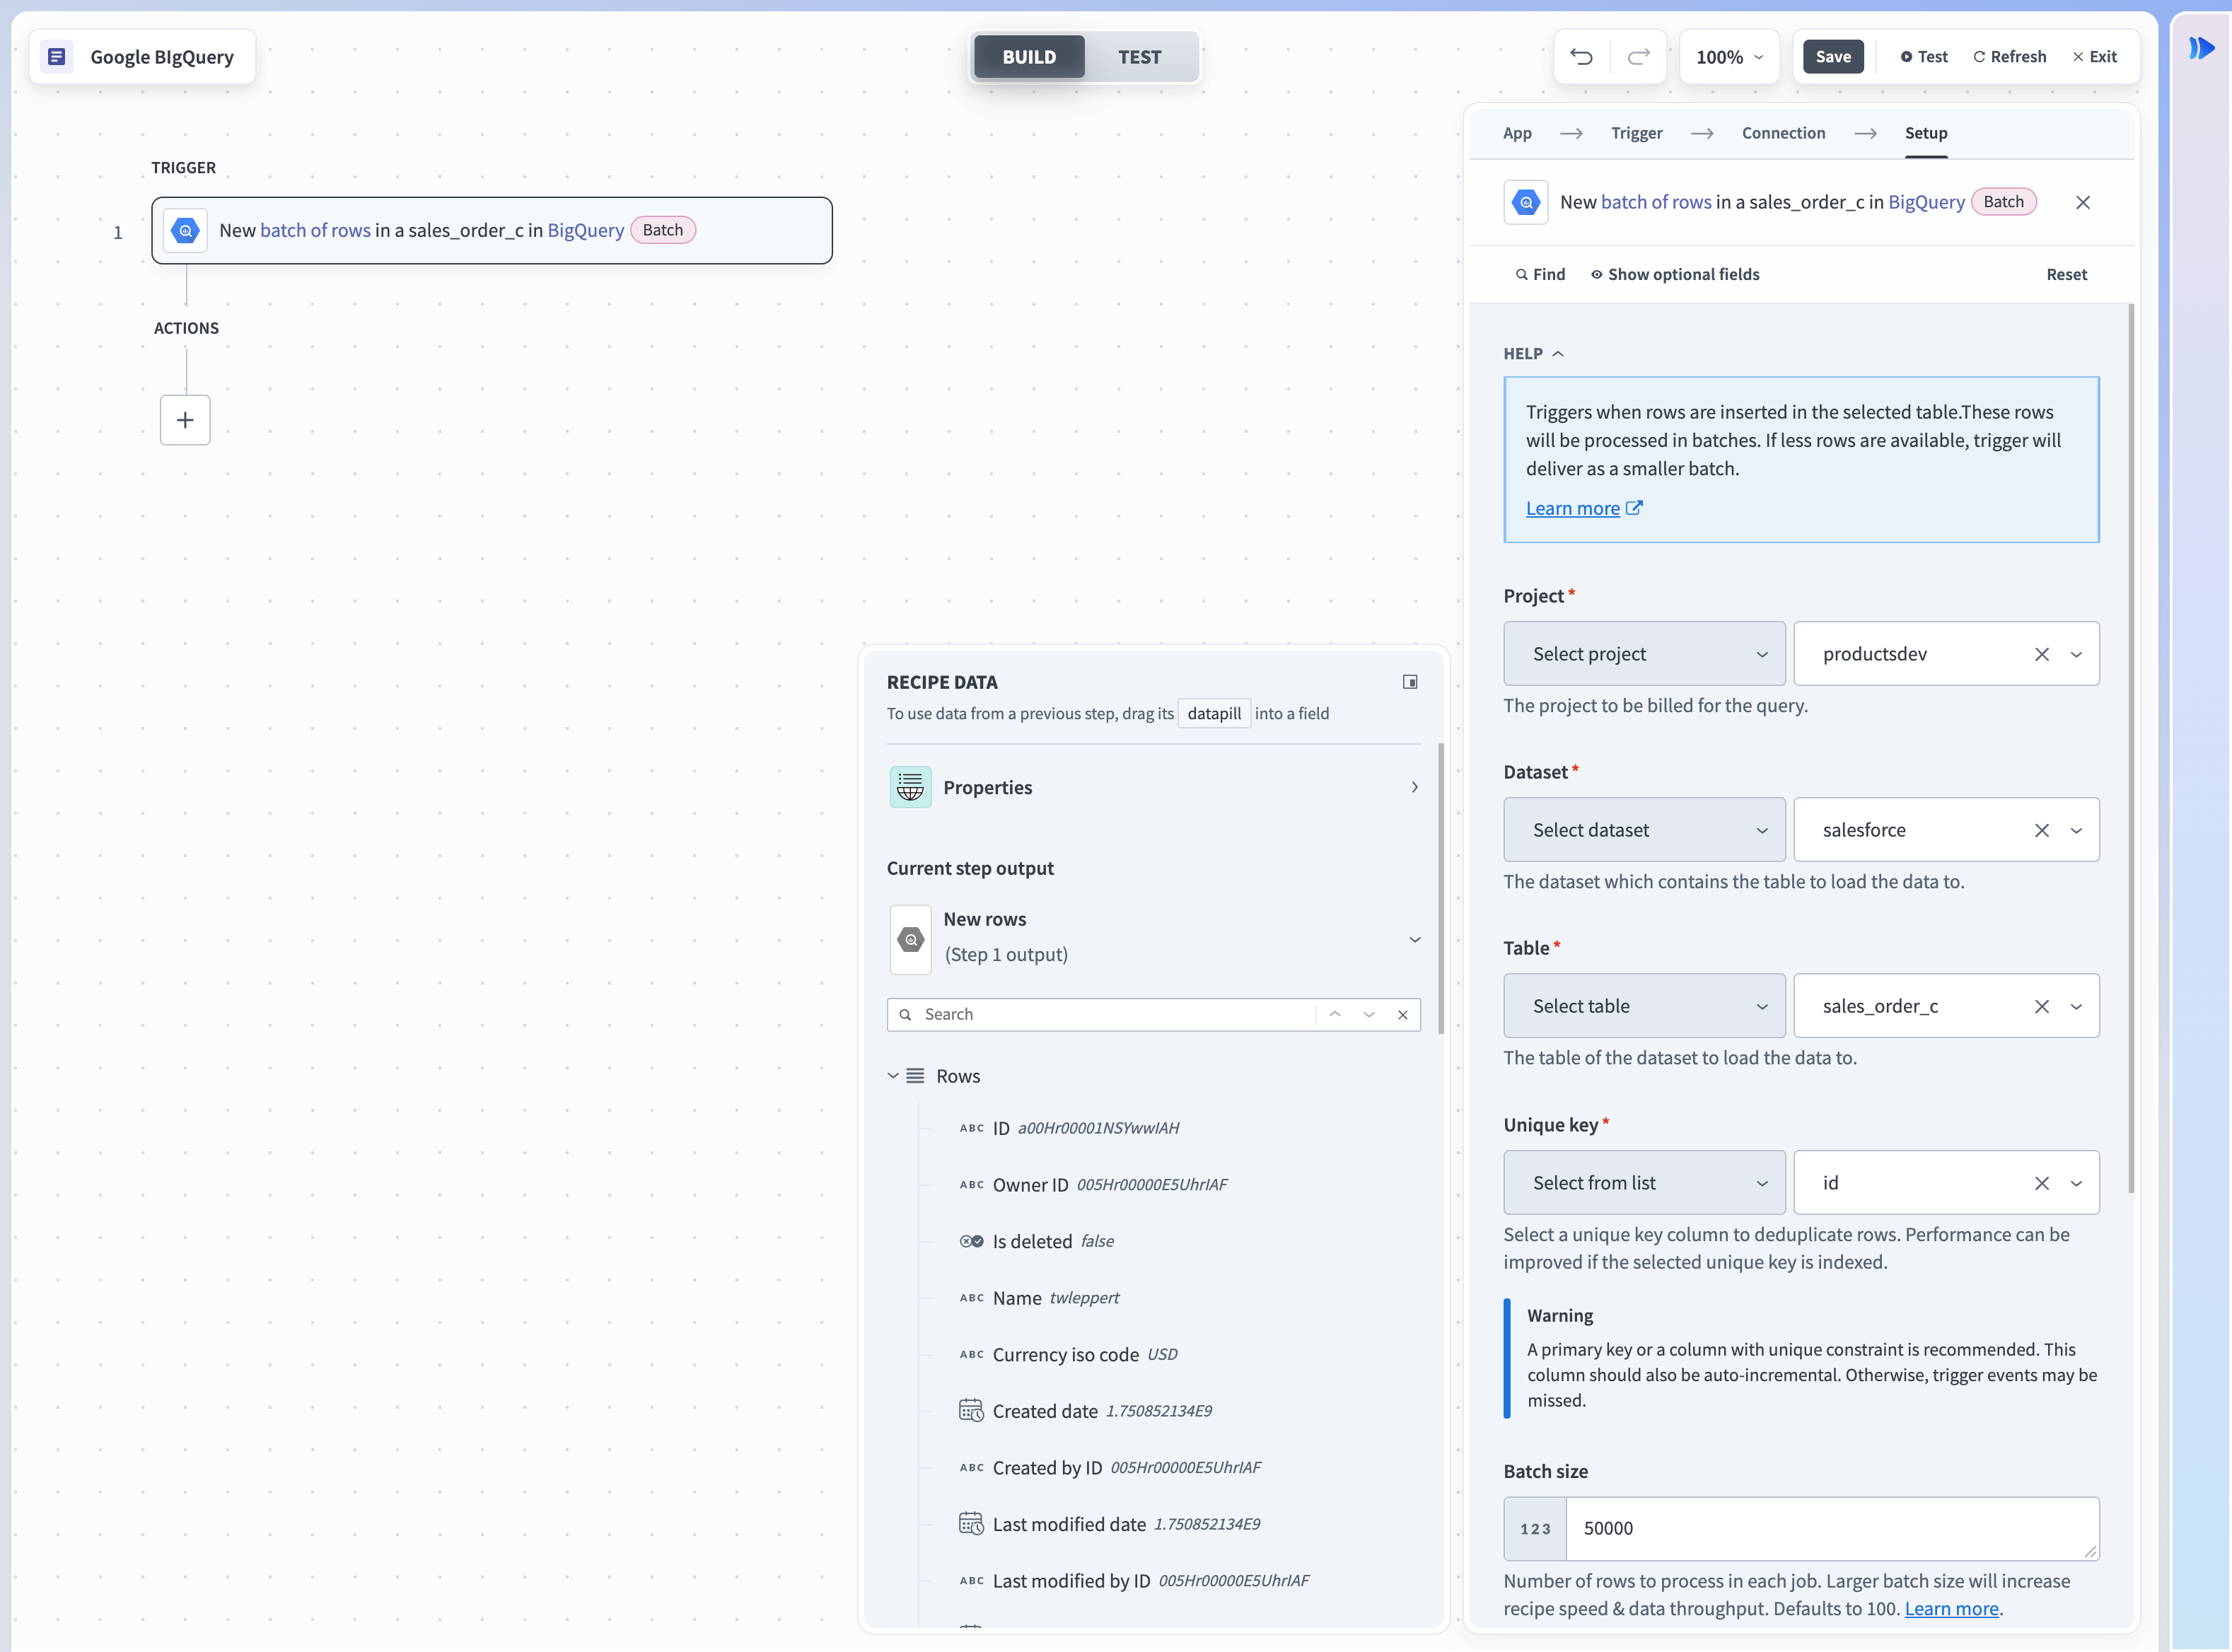Click the BigQuery icon in the setup panel header
This screenshot has height=1652, width=2232.
(x=1526, y=203)
